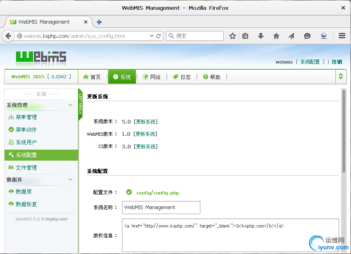
Task: Switch to the 网站 tab
Action: tap(152, 77)
